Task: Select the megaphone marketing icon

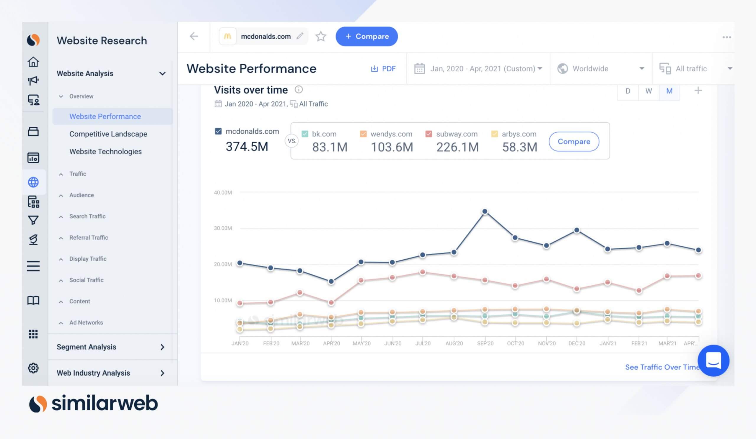Action: point(34,80)
